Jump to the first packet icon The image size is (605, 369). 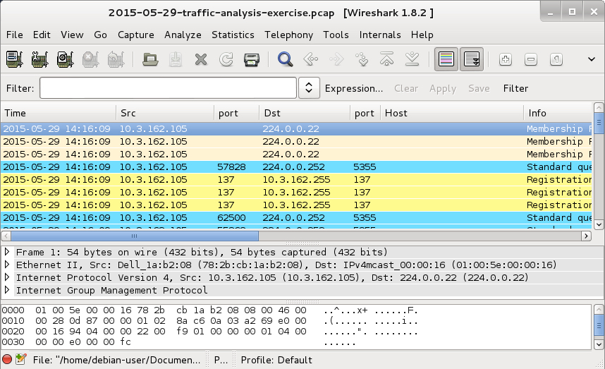(x=387, y=59)
